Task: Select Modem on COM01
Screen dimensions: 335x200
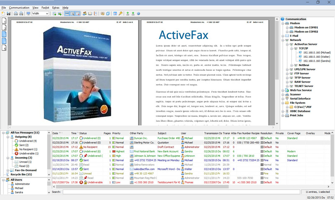Action: point(306,27)
